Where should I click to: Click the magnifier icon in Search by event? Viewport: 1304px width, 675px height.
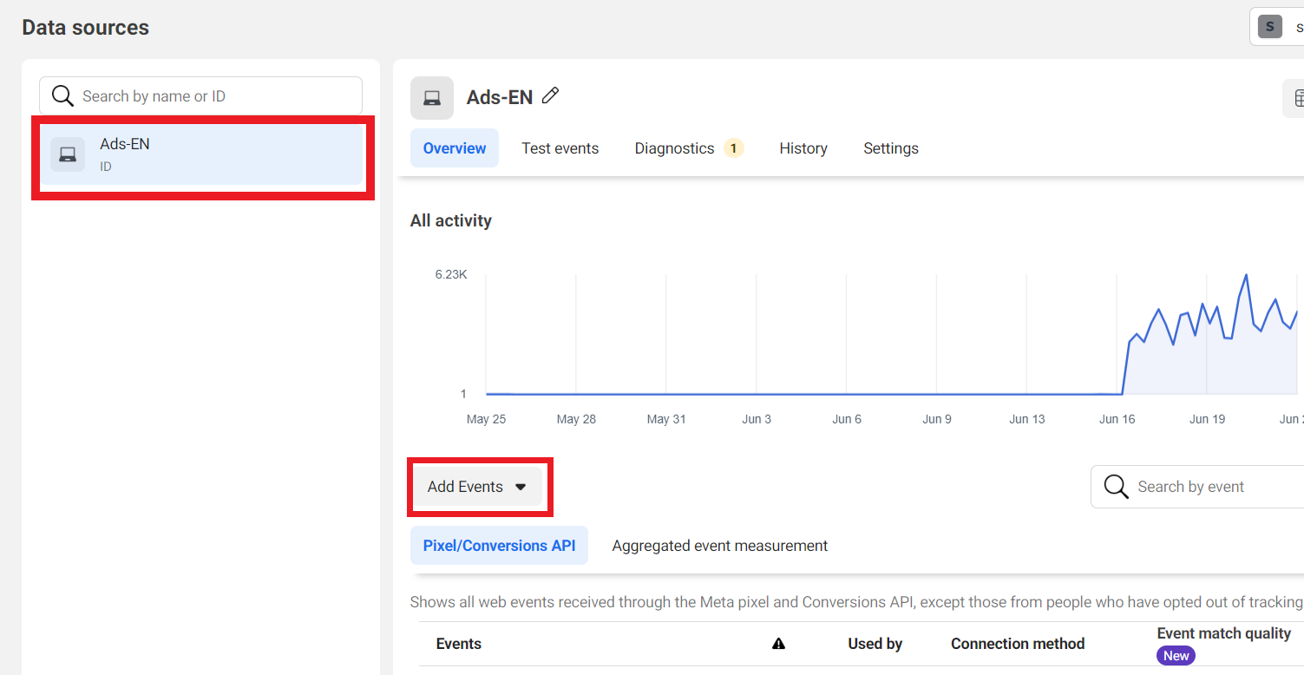pyautogui.click(x=1116, y=487)
